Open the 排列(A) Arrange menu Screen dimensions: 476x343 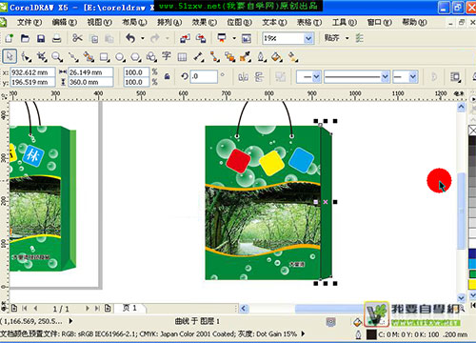pyautogui.click(x=169, y=22)
